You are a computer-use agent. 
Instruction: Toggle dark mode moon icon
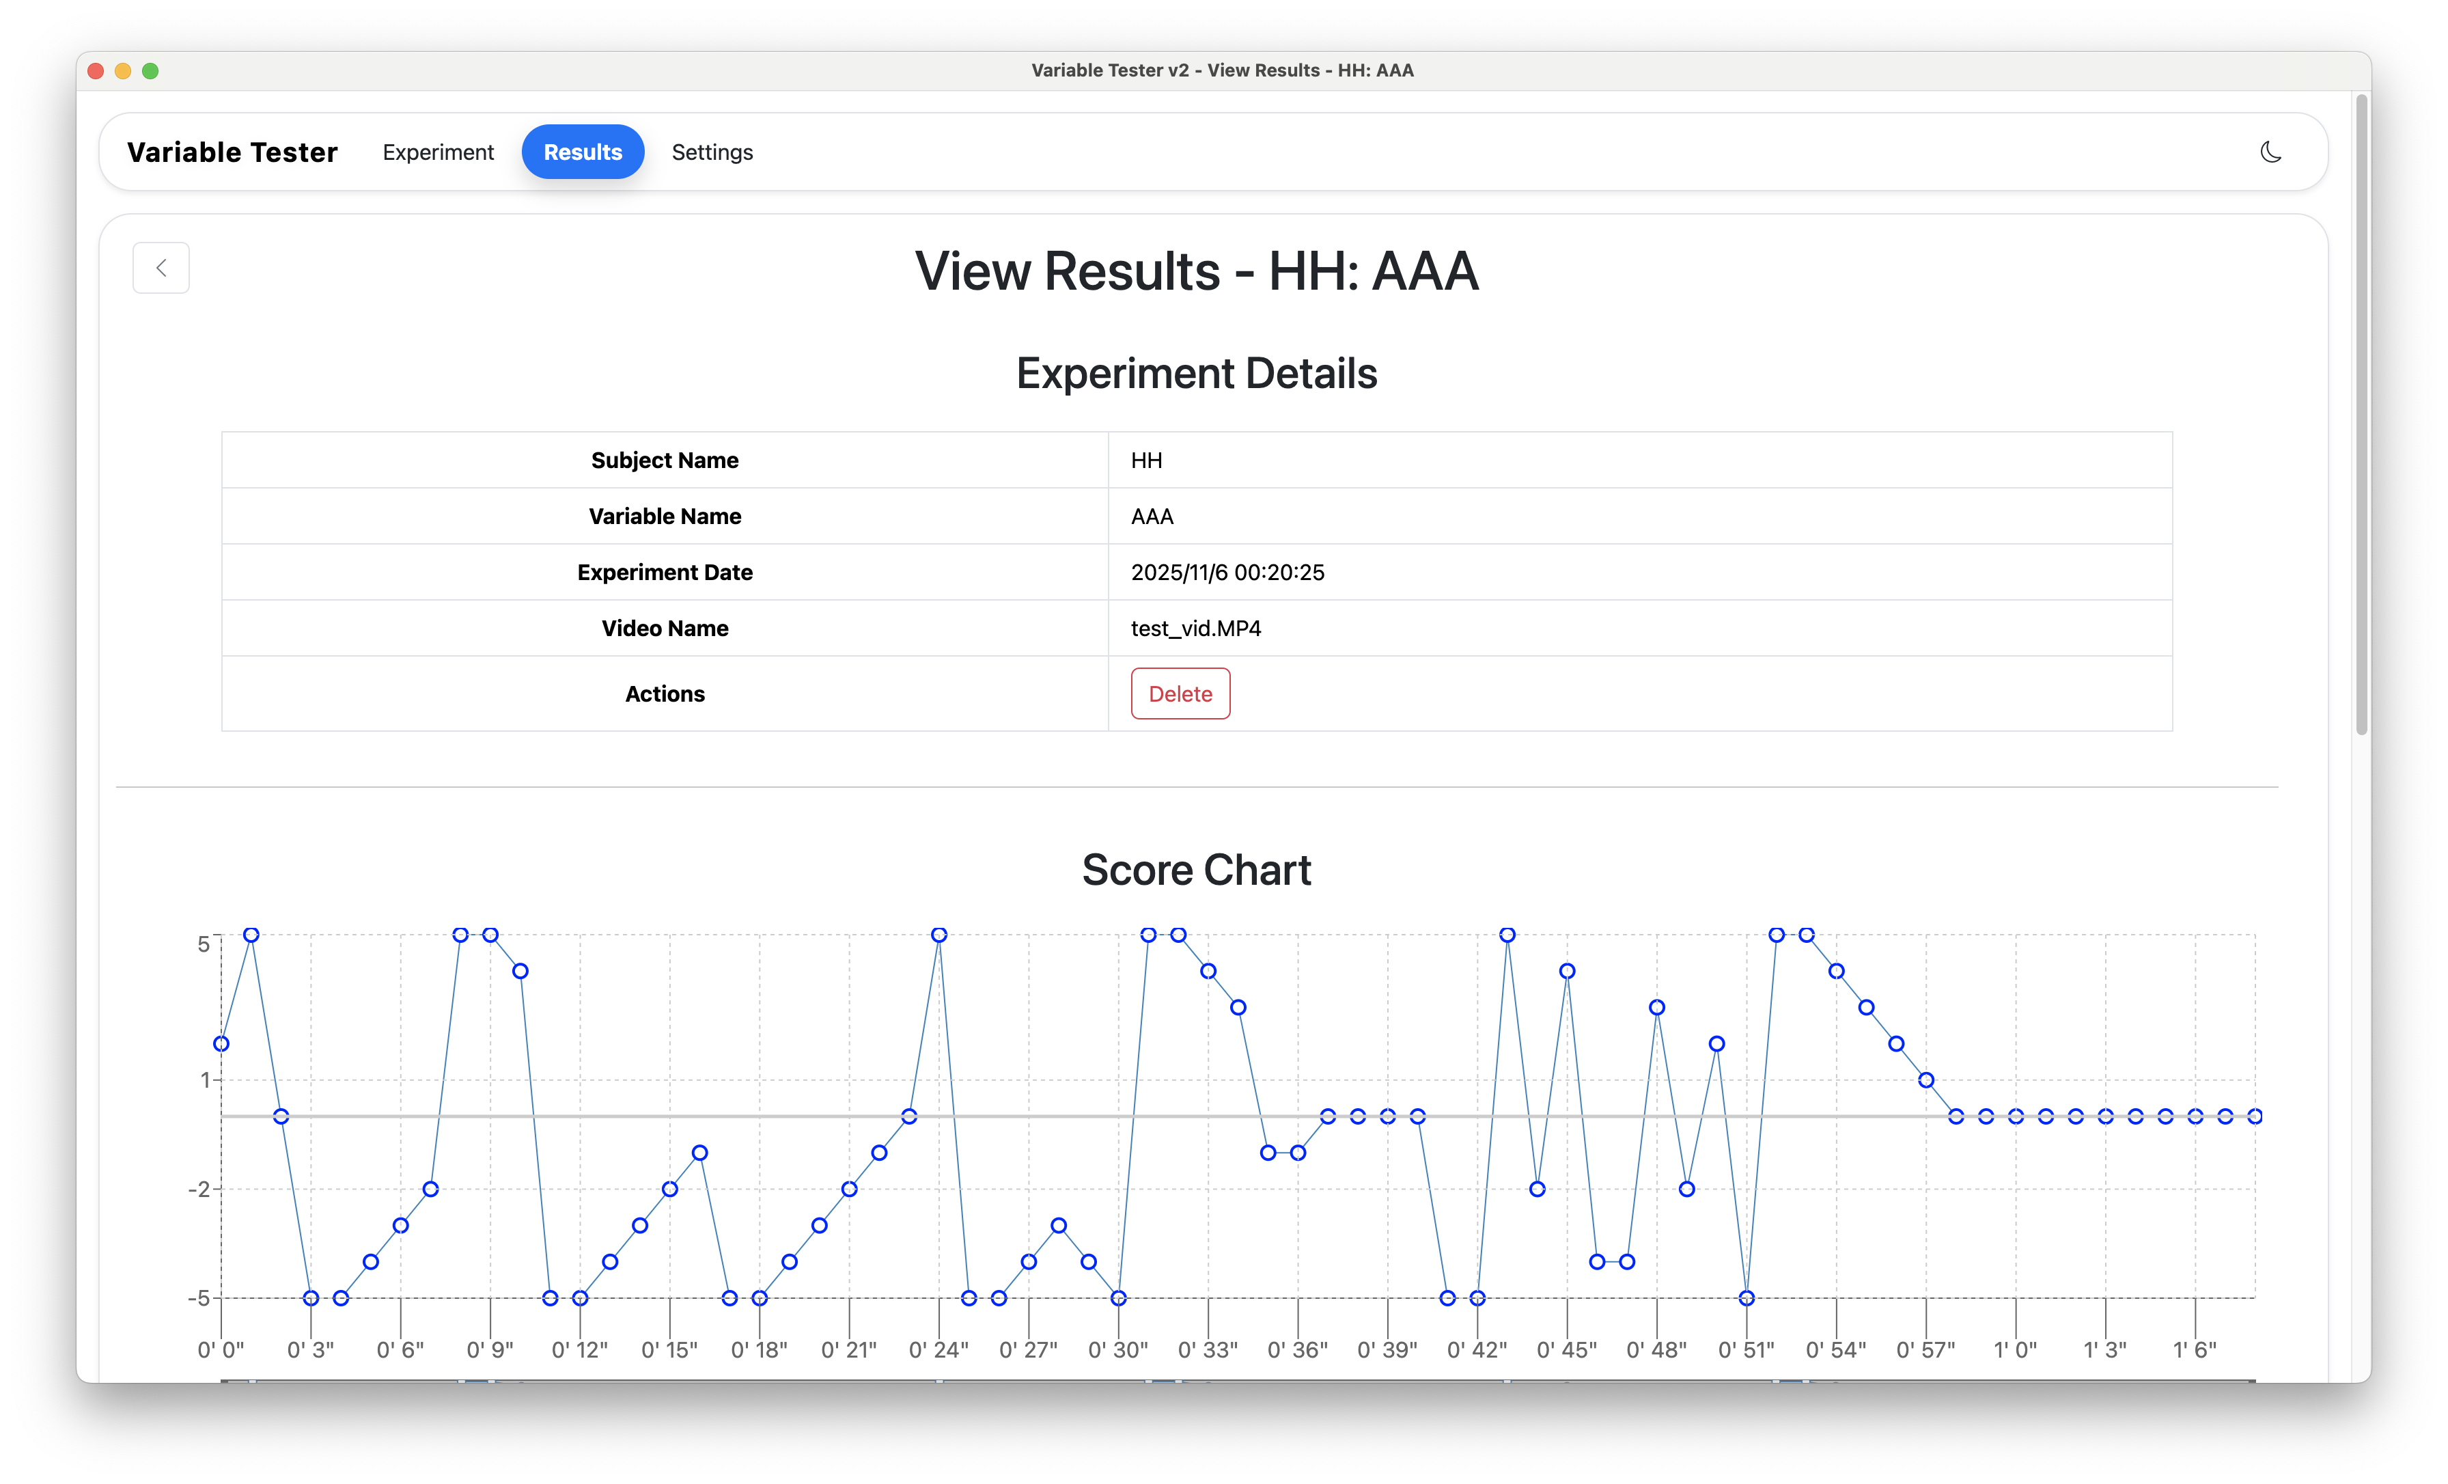click(2270, 152)
